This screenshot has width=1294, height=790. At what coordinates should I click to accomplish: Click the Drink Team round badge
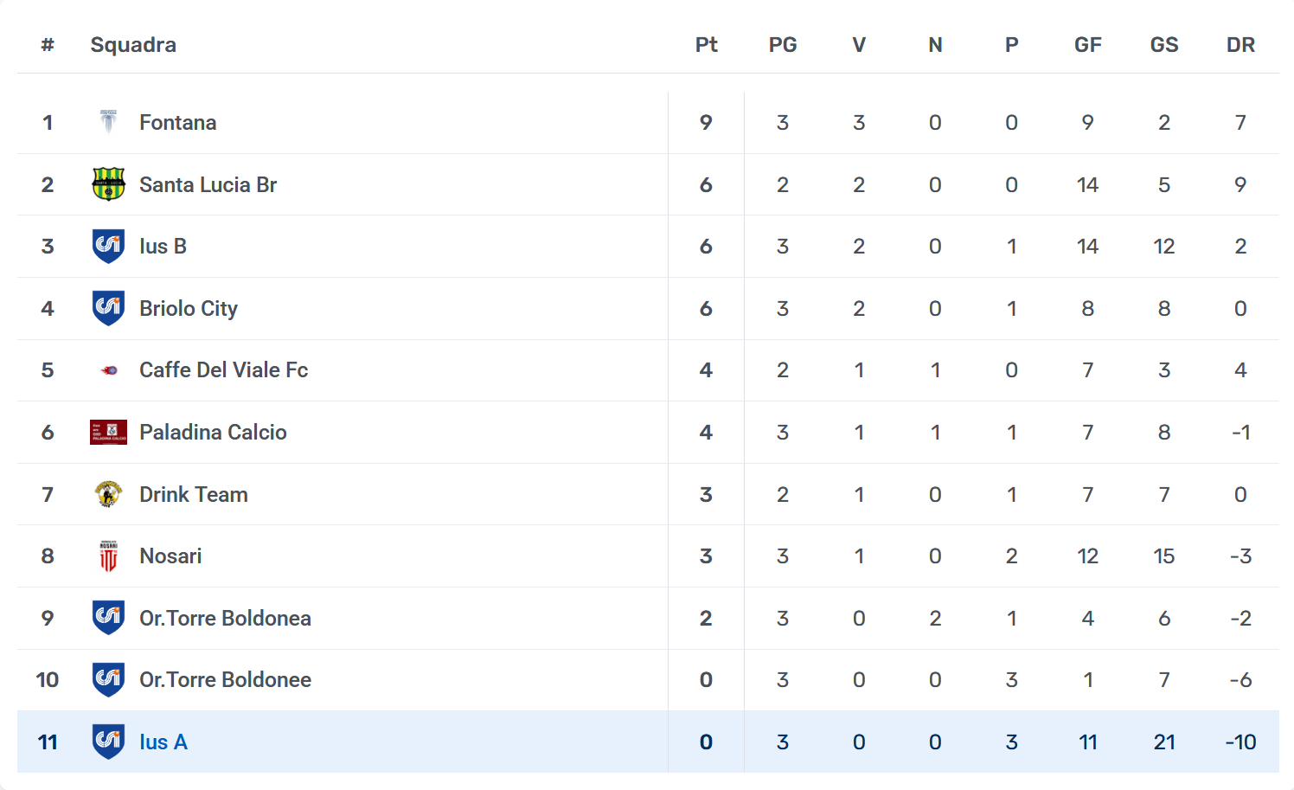(108, 494)
